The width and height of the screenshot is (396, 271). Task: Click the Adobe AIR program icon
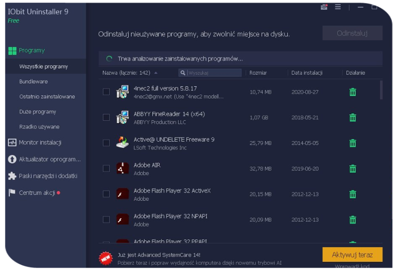(122, 168)
